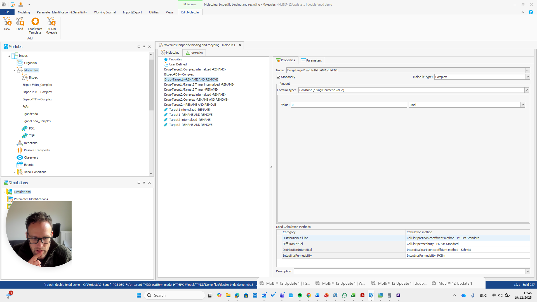This screenshot has width=537, height=302.
Task: Click the PK-Sim Molecule ribbon icon
Action: click(51, 22)
